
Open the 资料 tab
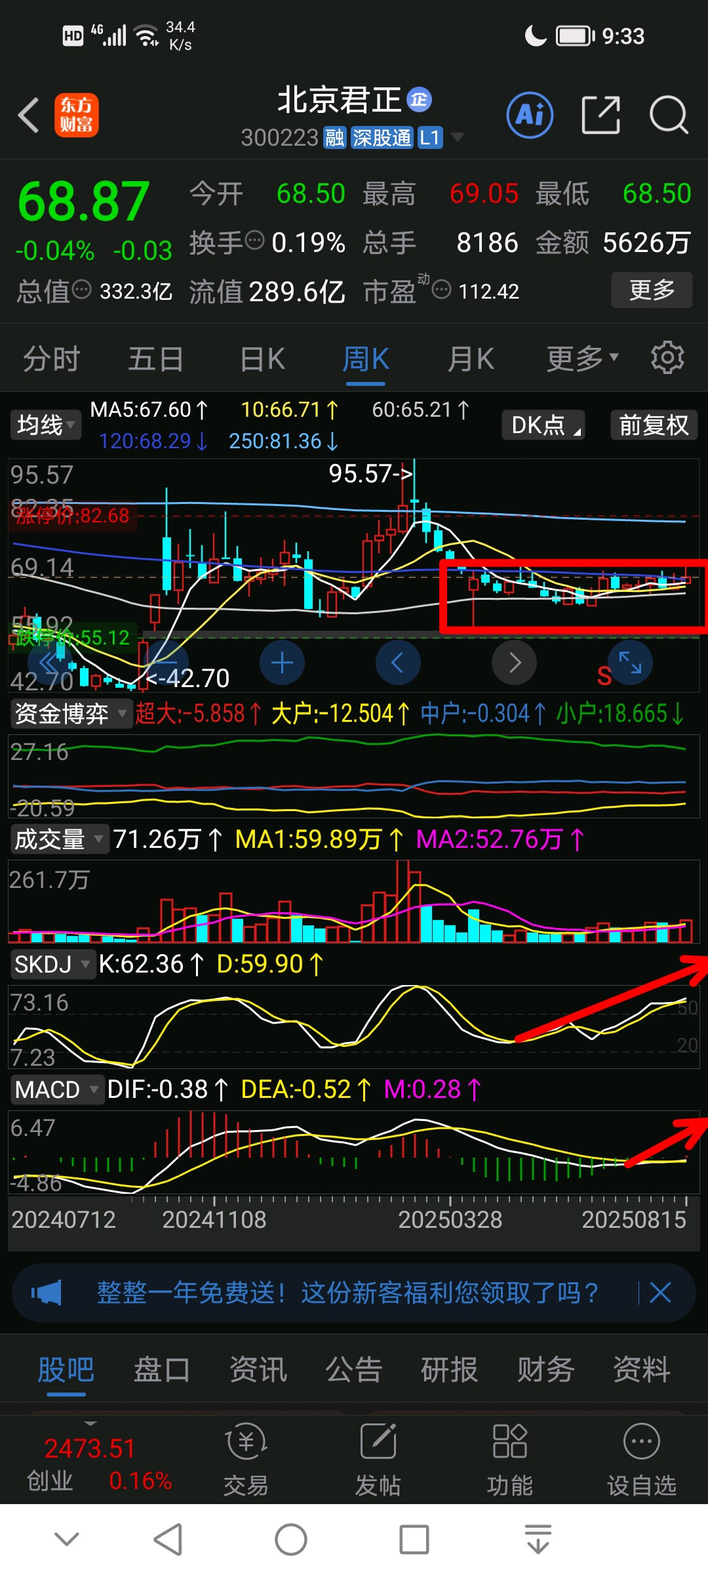[641, 1370]
